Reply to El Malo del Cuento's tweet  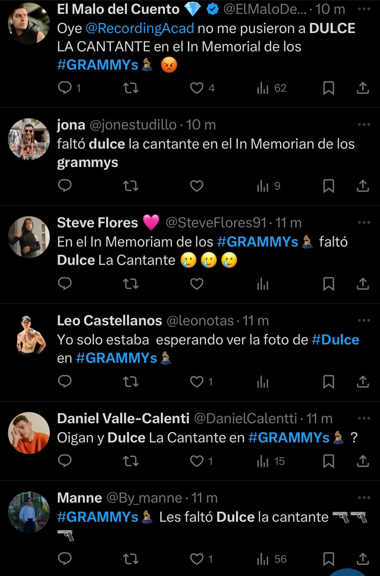coord(65,88)
